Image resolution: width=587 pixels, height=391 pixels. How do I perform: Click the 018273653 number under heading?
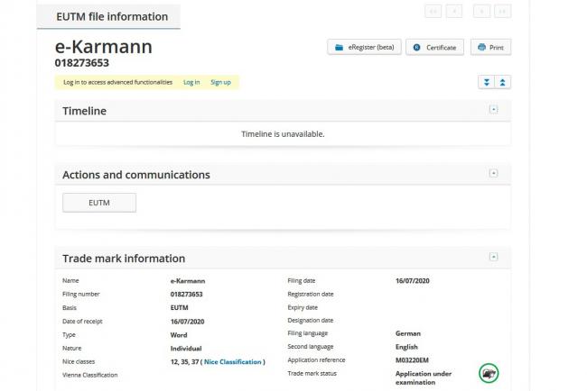tap(82, 63)
